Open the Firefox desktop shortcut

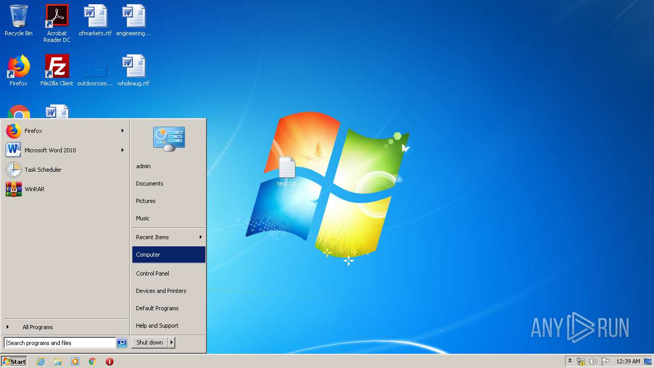(18, 71)
